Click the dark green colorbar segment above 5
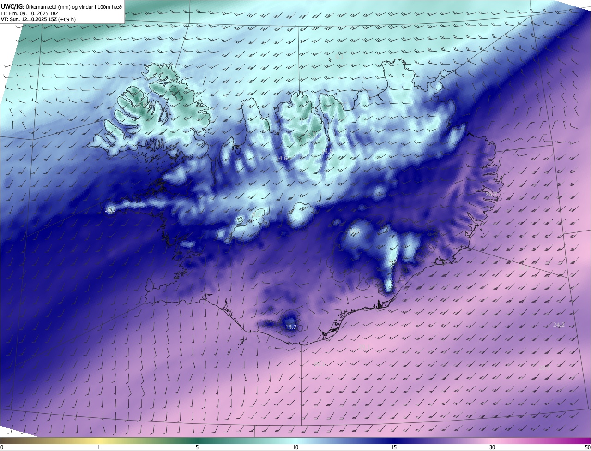 click(x=197, y=440)
